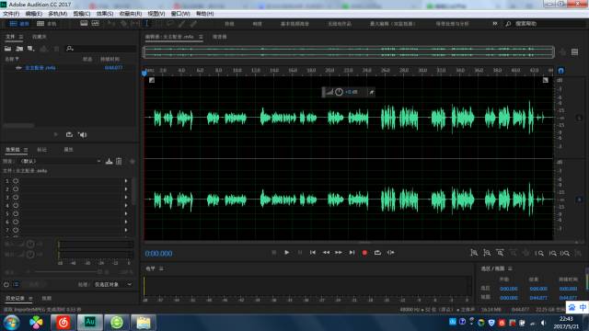Expand effect menu for slot 3

126,198
